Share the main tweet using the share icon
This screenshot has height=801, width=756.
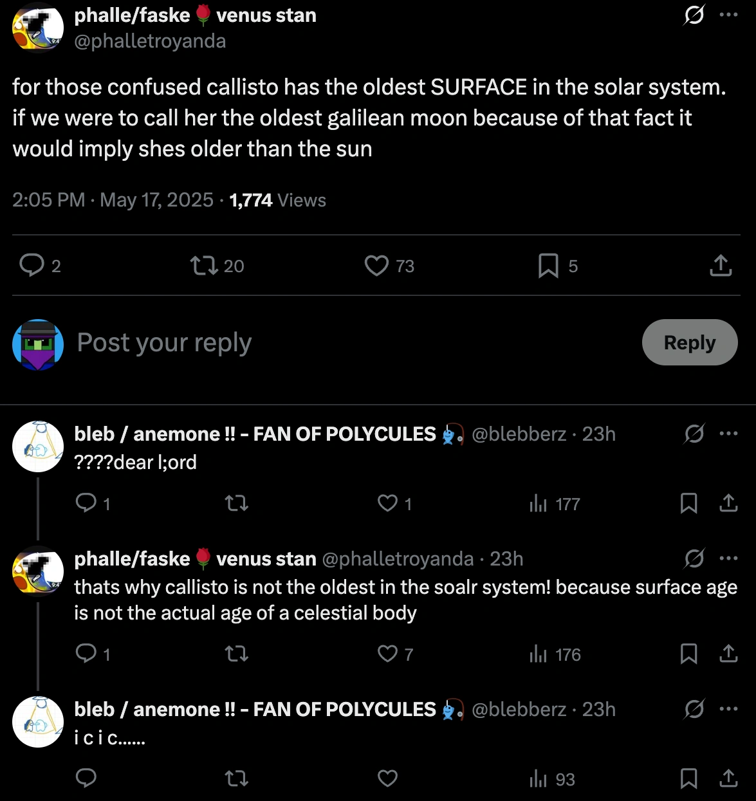(x=719, y=265)
